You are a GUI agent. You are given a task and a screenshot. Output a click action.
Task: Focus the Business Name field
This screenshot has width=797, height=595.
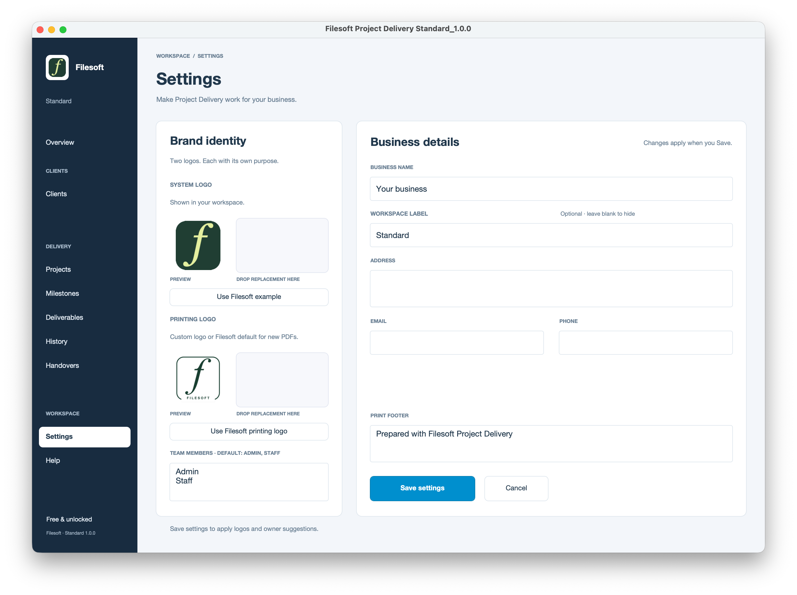click(x=551, y=189)
